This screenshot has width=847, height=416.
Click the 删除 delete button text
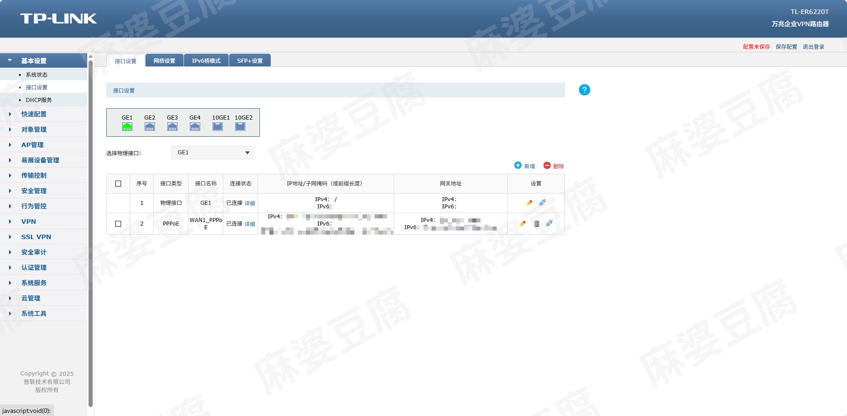pyautogui.click(x=559, y=166)
